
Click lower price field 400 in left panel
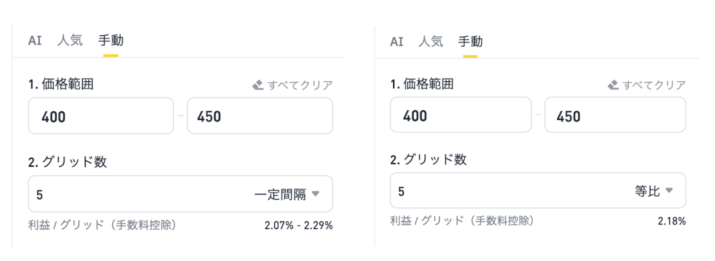pos(101,116)
